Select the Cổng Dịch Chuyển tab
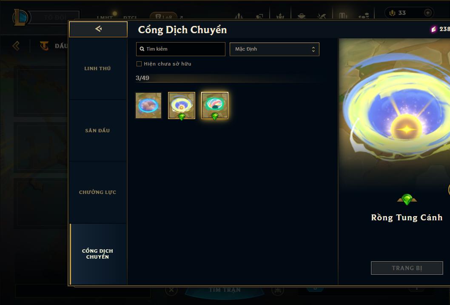Viewport: 450px width, 305px height. coord(98,254)
